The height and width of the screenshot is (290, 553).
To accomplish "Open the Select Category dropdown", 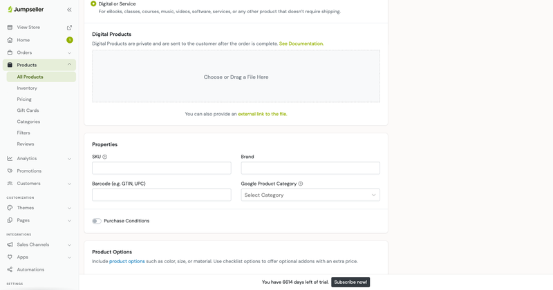I will tap(310, 195).
